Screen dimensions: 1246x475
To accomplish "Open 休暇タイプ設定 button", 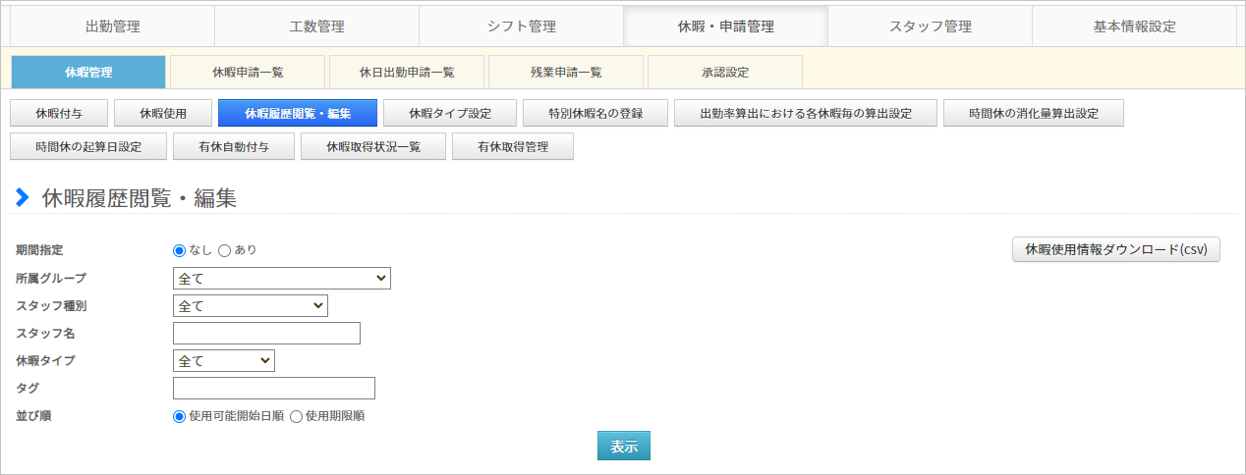I will click(x=450, y=113).
